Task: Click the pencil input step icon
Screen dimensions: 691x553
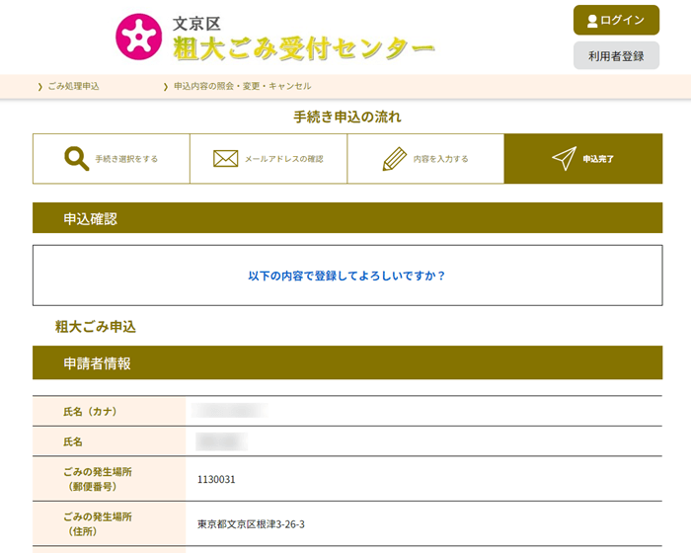Action: pyautogui.click(x=395, y=159)
